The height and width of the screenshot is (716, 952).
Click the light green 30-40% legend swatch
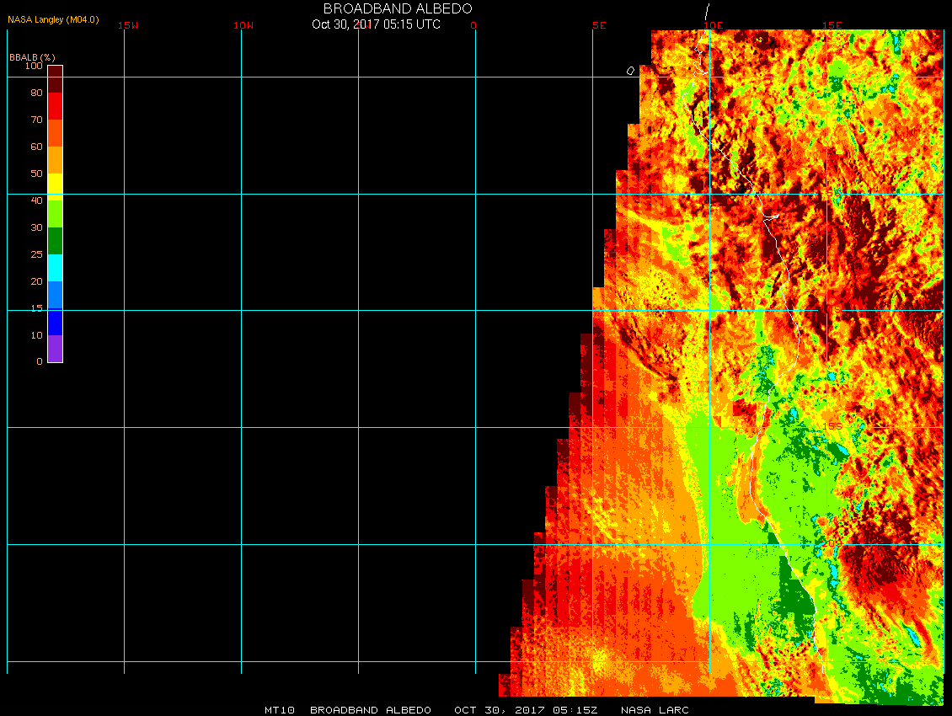click(55, 214)
